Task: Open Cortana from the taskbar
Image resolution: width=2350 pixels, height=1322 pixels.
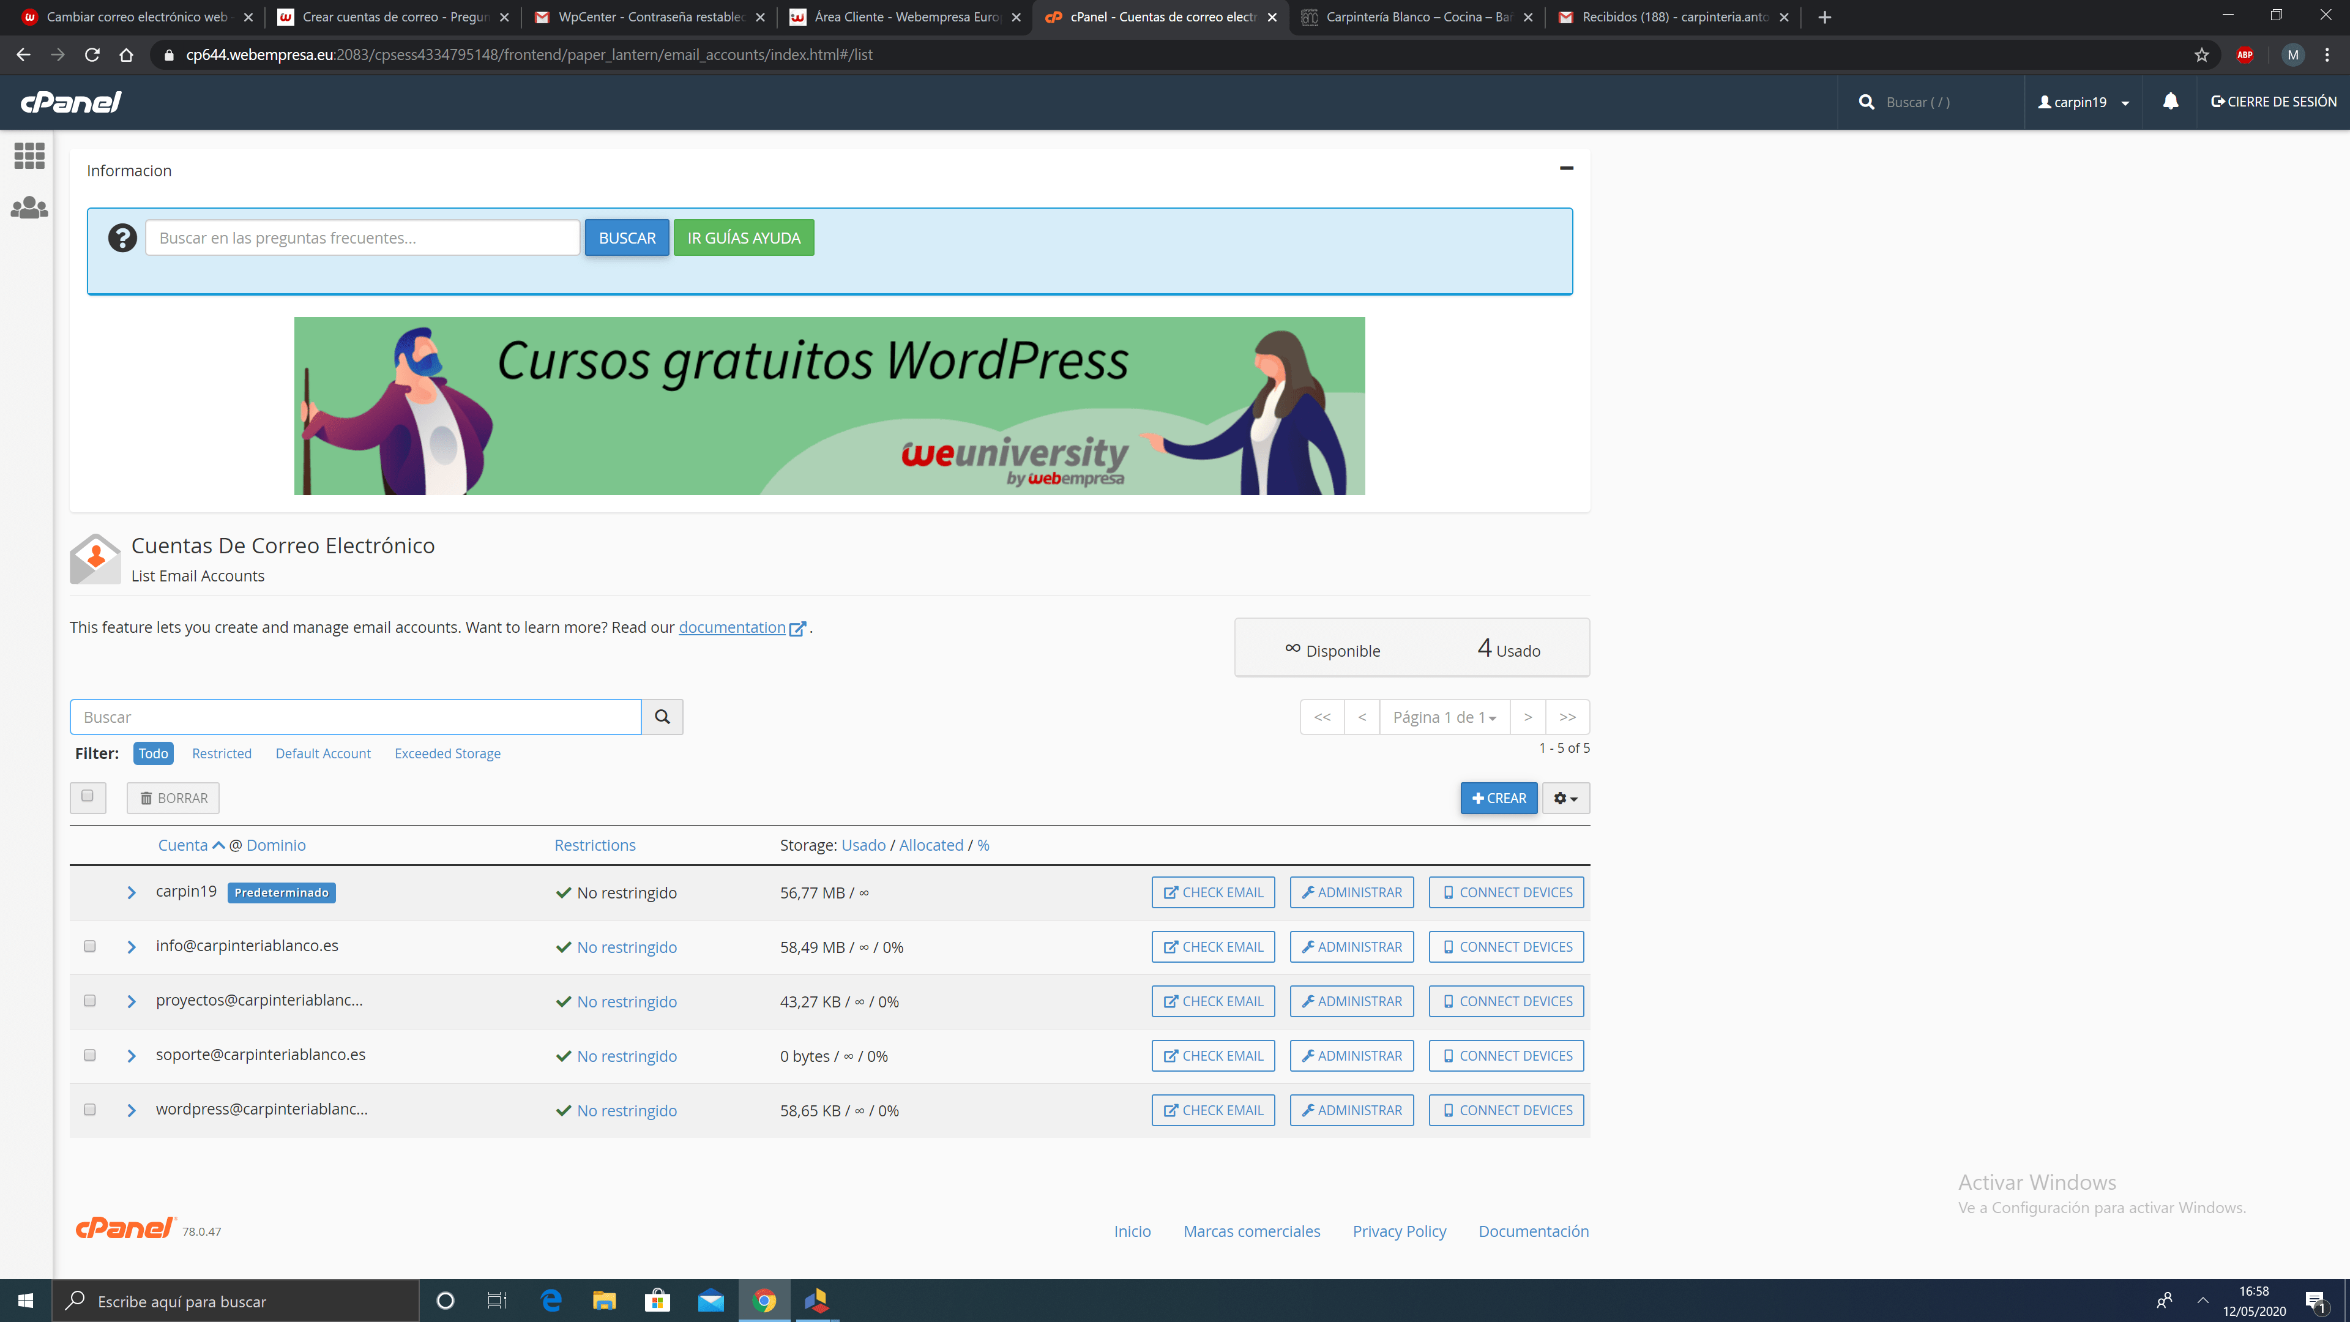Action: pos(445,1301)
